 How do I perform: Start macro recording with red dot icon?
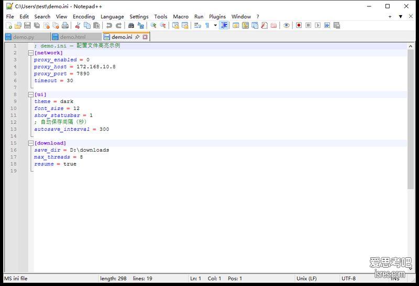299,25
